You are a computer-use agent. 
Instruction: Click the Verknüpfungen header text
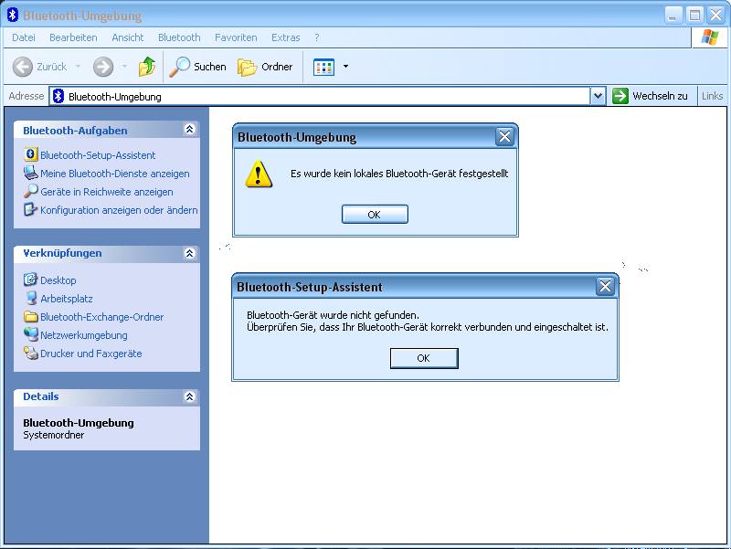tap(62, 253)
